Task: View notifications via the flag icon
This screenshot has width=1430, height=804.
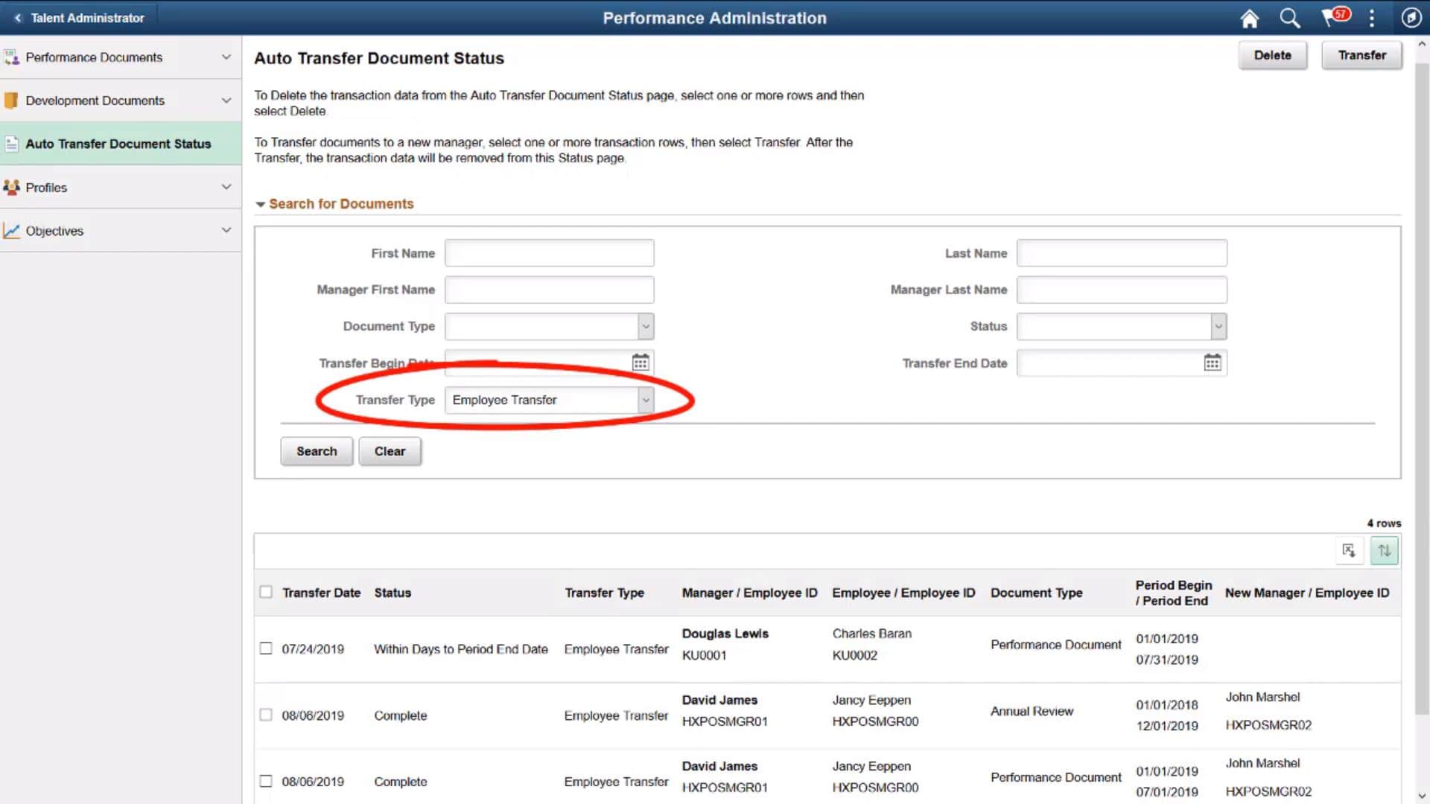Action: point(1329,18)
